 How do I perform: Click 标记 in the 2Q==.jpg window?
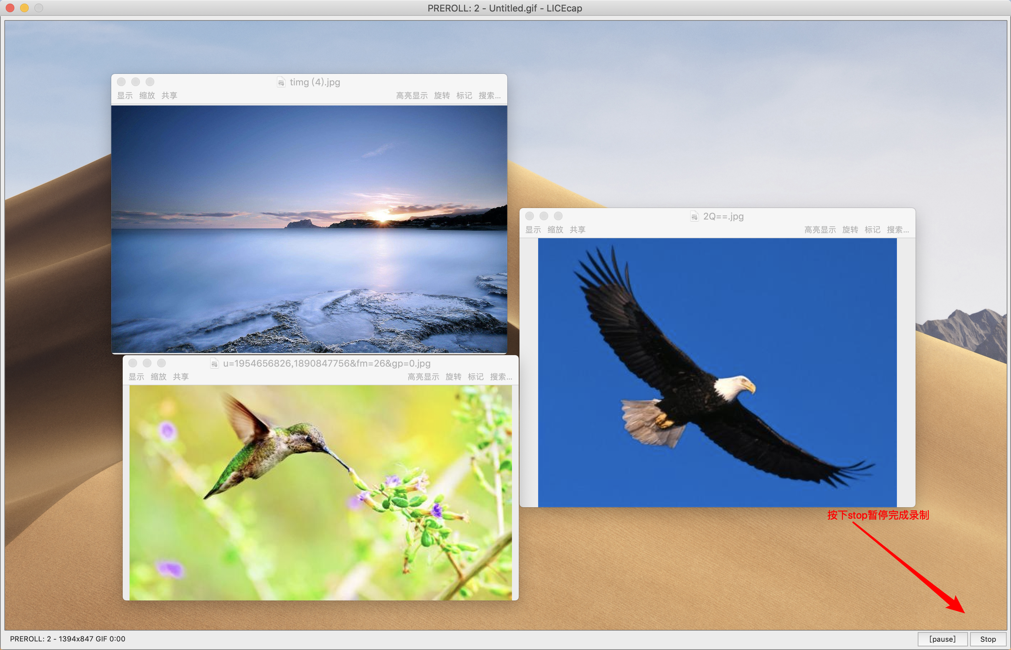(873, 230)
